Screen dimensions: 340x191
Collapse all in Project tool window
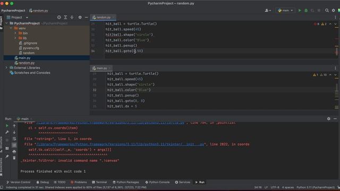coord(72,18)
